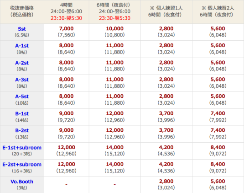244x193 pixels.
Task: Click the 個人練習2人 column header
Action: pyautogui.click(x=218, y=12)
